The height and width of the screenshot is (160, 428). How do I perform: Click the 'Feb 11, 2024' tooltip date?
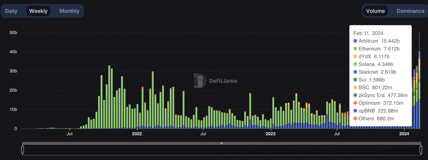click(368, 33)
